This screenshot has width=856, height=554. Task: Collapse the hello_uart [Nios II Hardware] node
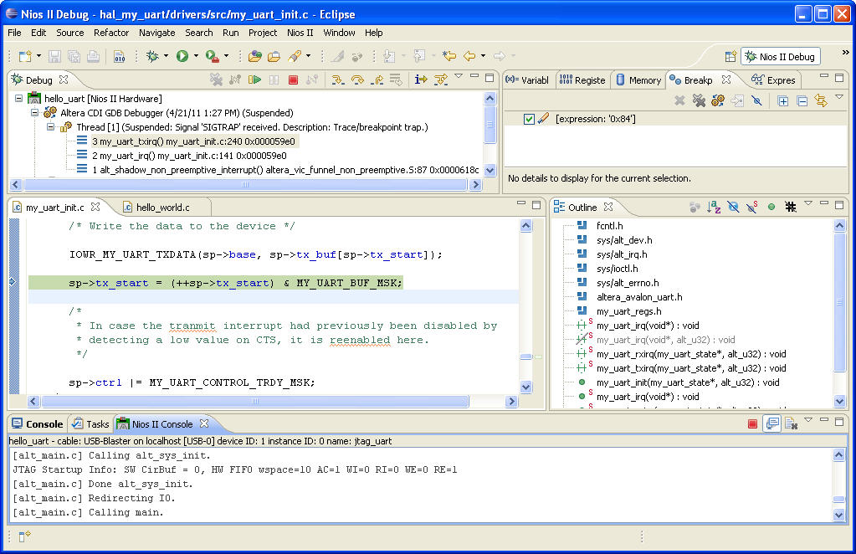[19, 99]
